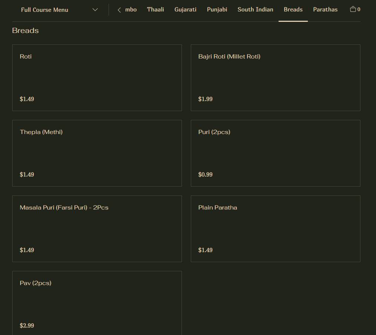Switch to the Thaali tab
376x335 pixels.
coord(155,10)
